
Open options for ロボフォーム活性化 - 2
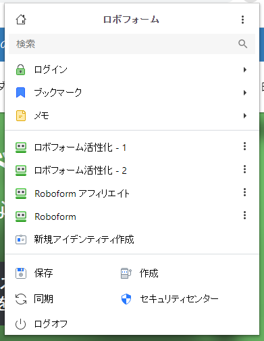tap(244, 169)
